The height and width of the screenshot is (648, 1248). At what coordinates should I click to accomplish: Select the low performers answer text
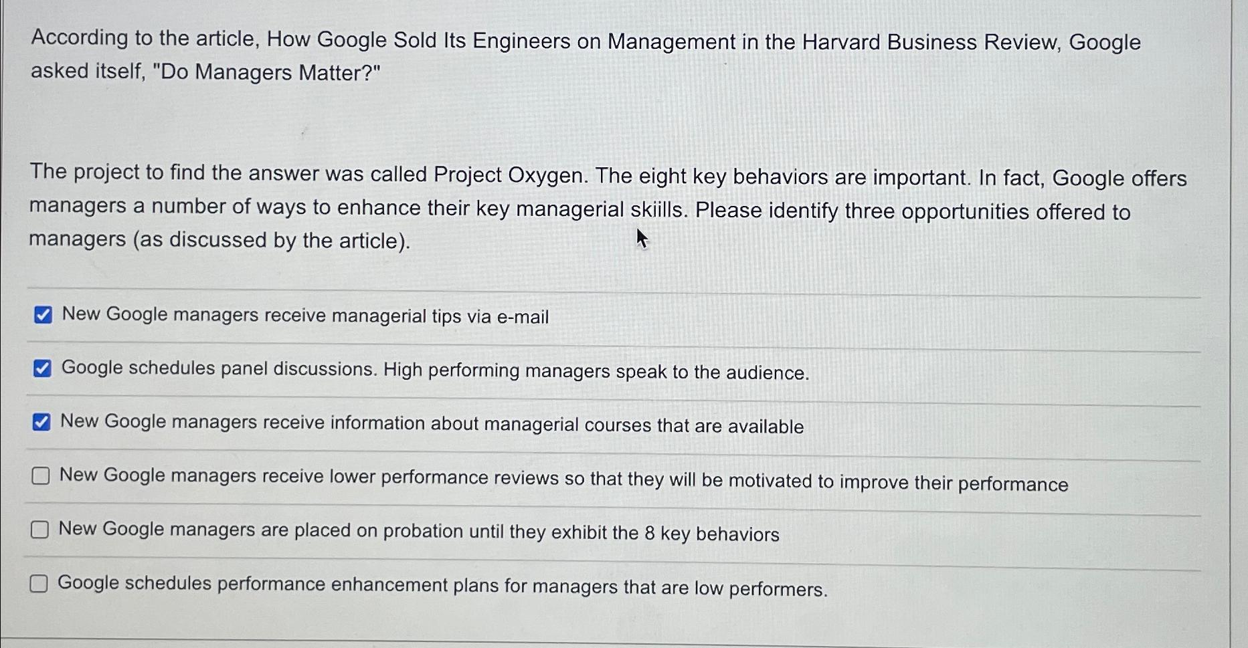point(442,586)
